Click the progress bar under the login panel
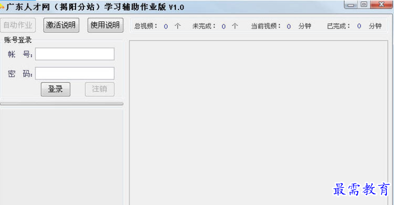The width and height of the screenshot is (394, 205). (x=61, y=104)
